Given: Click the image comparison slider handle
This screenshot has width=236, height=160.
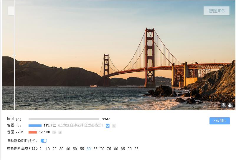Looking at the screenshot, I should (14, 55).
